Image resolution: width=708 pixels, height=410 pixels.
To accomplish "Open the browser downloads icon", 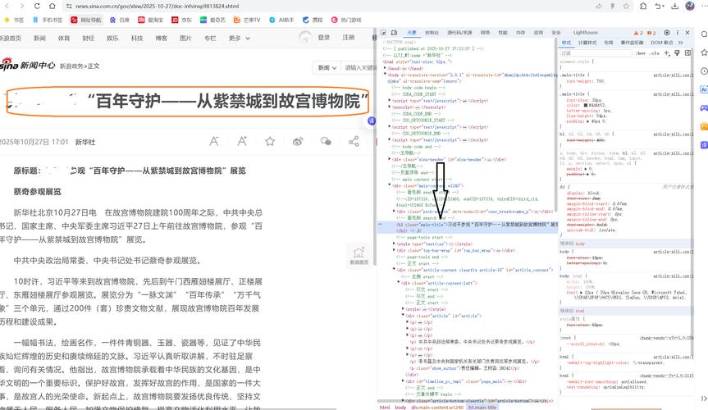I will click(675, 7).
